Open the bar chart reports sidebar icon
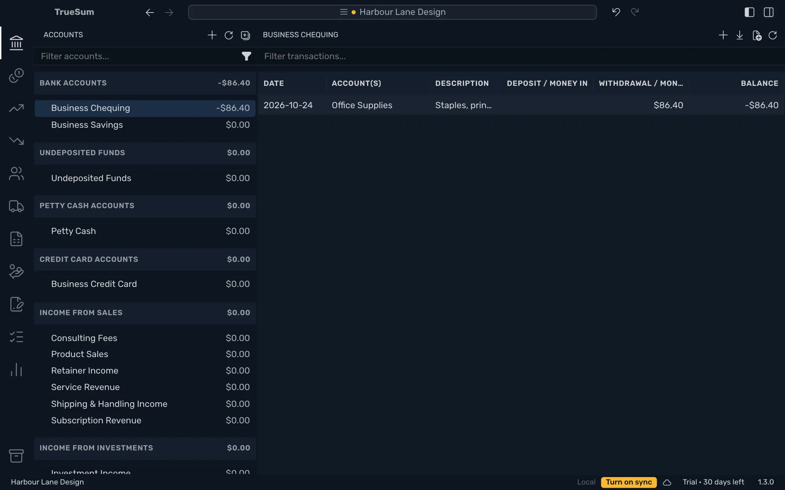This screenshot has width=785, height=490. click(16, 370)
